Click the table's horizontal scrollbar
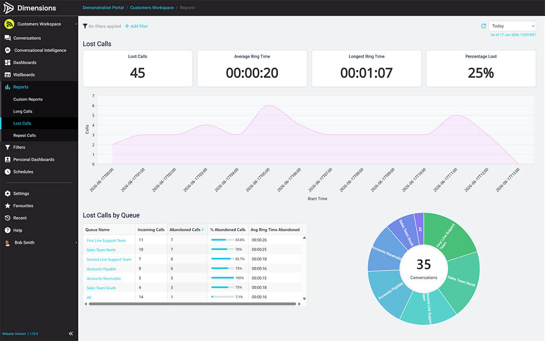The width and height of the screenshot is (545, 341). 192,304
